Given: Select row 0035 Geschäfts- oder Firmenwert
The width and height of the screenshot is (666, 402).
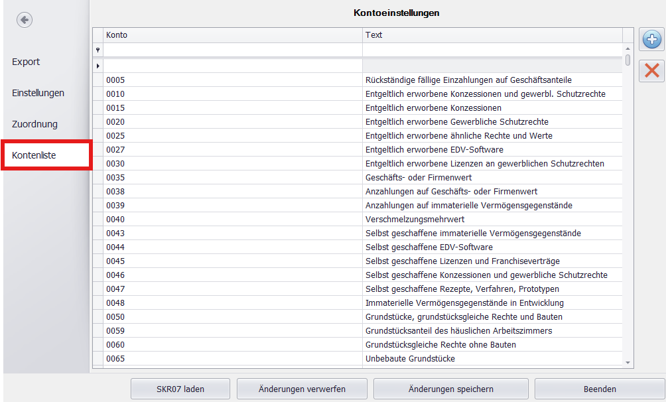Looking at the screenshot, I should (265, 177).
